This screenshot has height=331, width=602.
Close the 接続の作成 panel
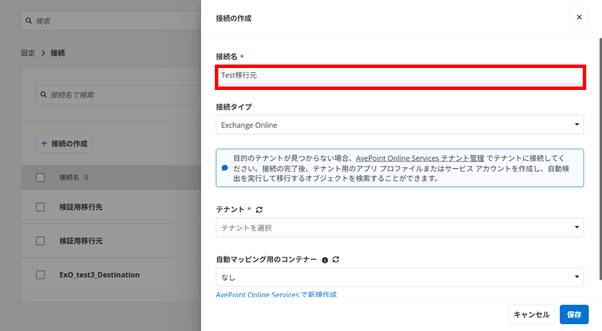click(579, 17)
